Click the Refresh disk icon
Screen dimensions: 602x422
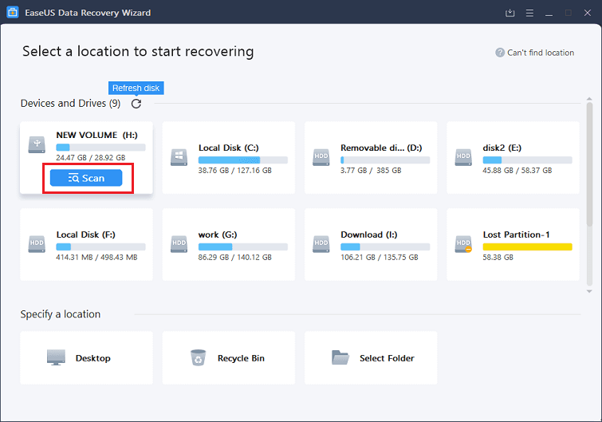click(x=136, y=104)
